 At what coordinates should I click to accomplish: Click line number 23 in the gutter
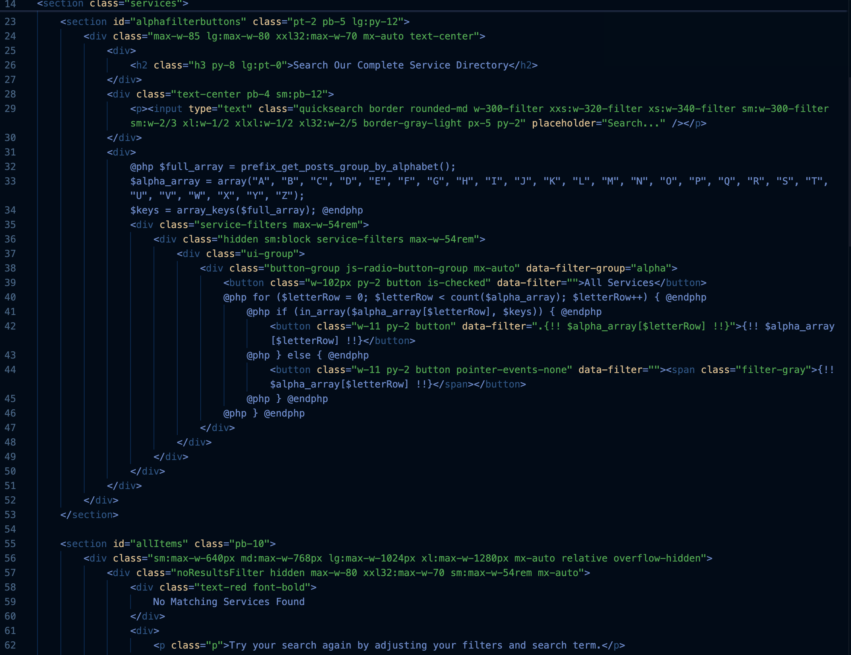(10, 22)
